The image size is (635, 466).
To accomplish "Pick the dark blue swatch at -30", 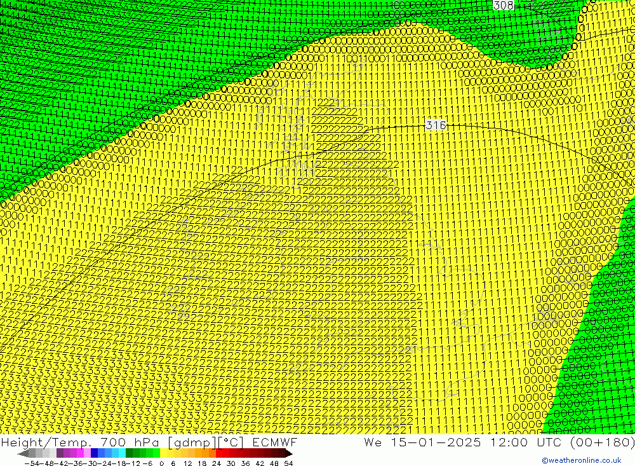I will pos(94,453).
